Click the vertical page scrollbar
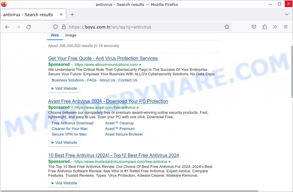Screen dimensions: 293x192 point(292,72)
